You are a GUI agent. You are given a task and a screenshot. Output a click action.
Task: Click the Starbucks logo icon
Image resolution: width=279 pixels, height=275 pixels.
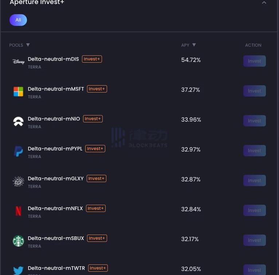(x=18, y=241)
